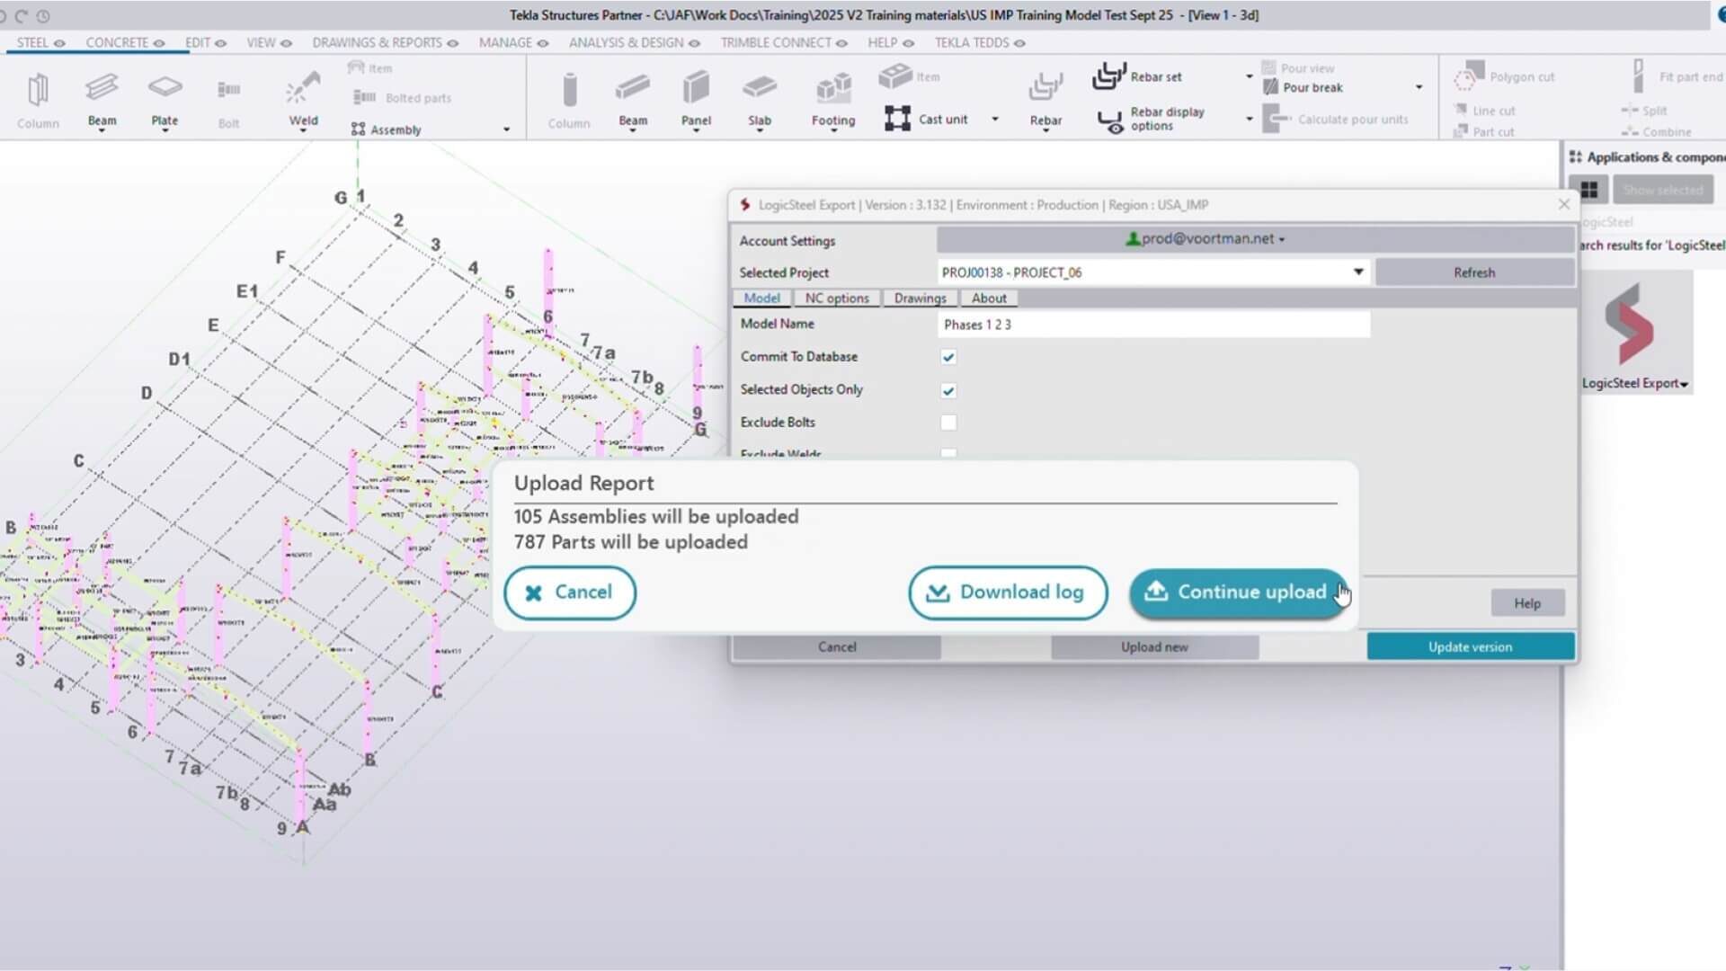Toggle the DRAWINGS & REPORTS tab visibility eye

[453, 43]
